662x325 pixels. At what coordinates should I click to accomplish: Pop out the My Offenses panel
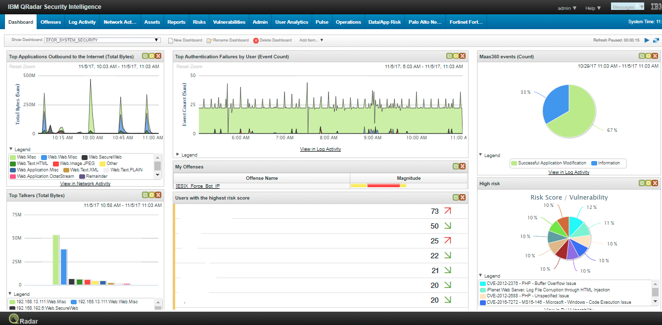click(x=456, y=166)
